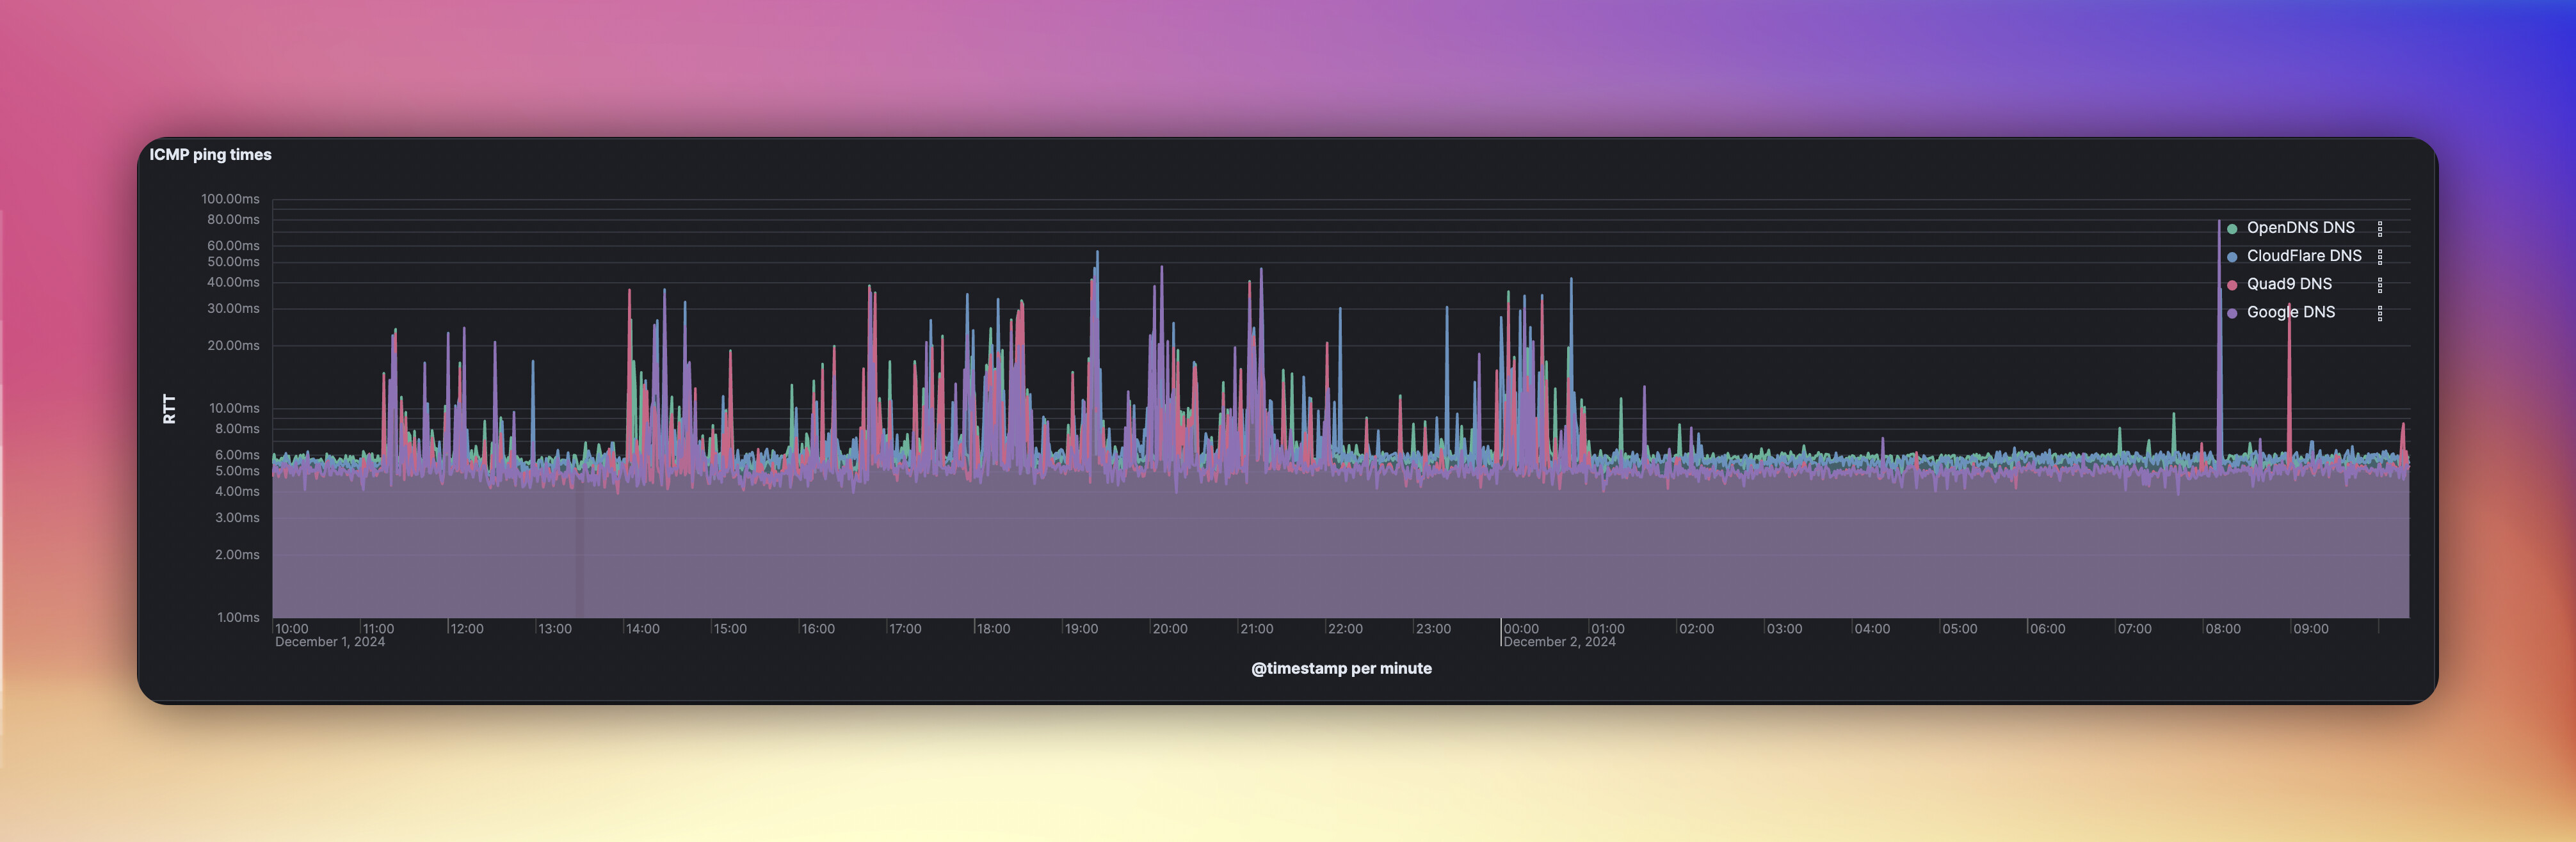Screen dimensions: 2576x842
Task: Click the blue CloudFlare DNS color dot
Action: click(2232, 257)
